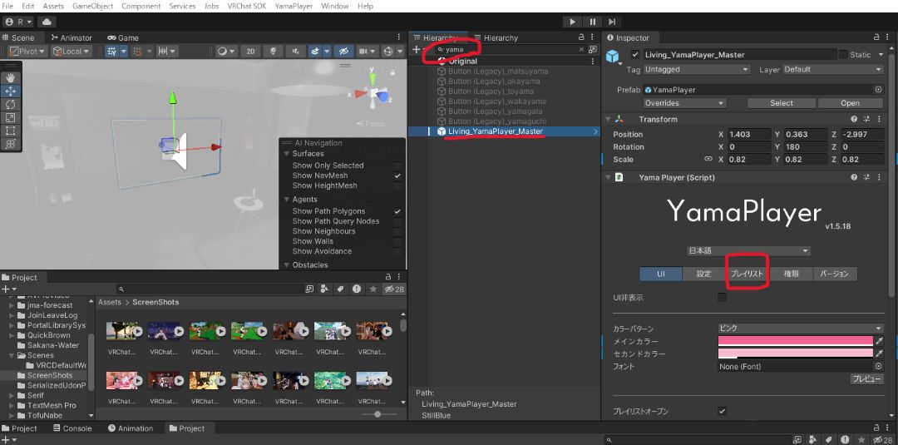The width and height of the screenshot is (898, 445).
Task: Toggle scene effects (skybox, fog) icon
Action: click(x=314, y=52)
